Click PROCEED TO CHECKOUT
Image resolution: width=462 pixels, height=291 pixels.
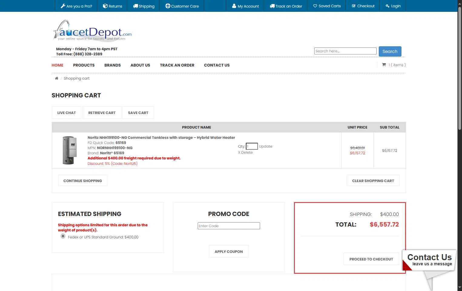(371, 259)
